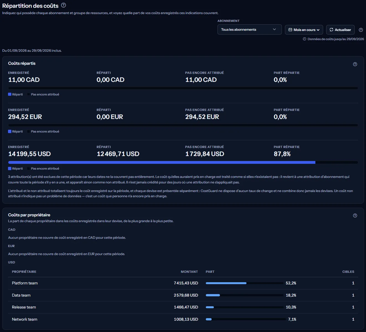This screenshot has width=366, height=332.
Task: Click blue Réparti legend swatch under CAD bar
Action: point(10,94)
